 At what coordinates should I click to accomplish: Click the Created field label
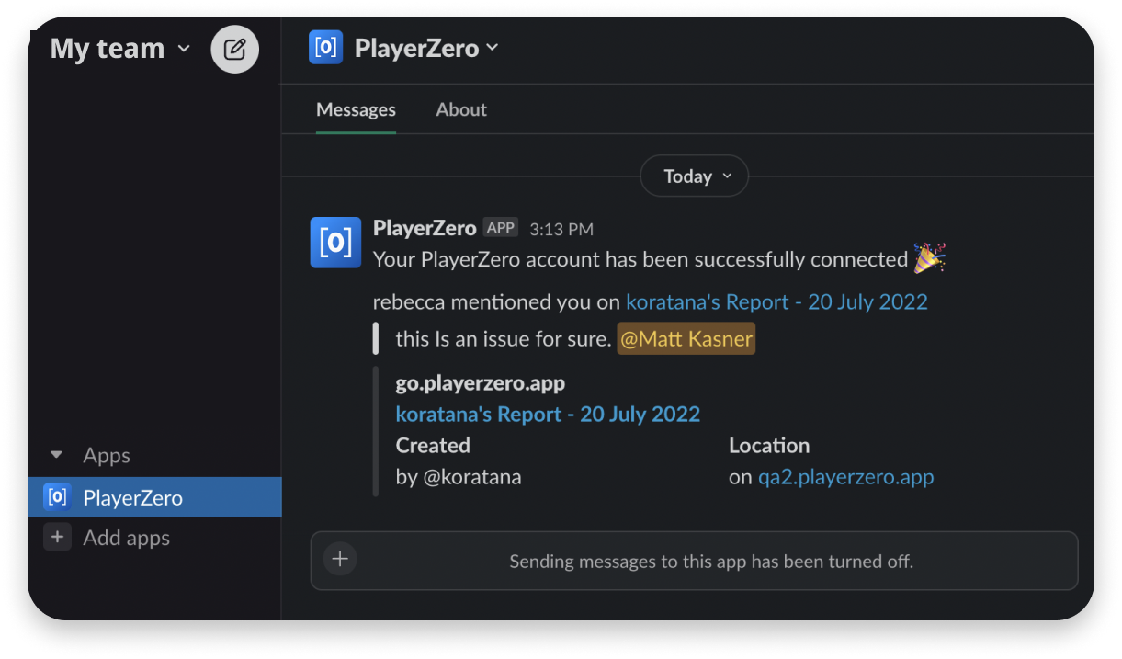click(x=433, y=446)
